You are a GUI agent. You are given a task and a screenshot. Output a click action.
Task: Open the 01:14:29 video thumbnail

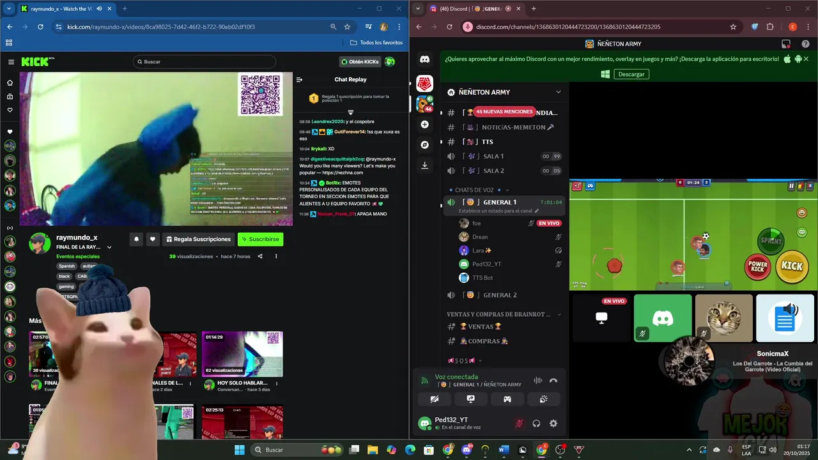(242, 354)
